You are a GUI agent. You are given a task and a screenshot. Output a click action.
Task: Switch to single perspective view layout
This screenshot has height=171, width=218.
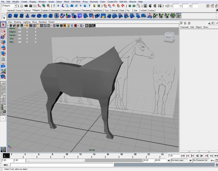click(3, 84)
